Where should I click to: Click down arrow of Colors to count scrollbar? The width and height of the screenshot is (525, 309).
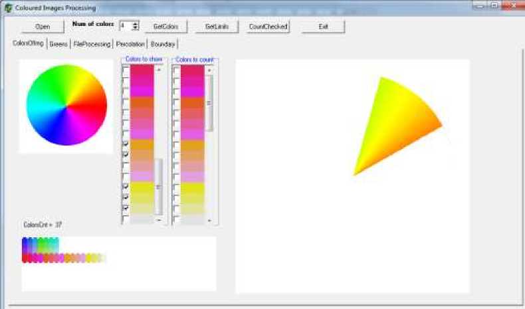tap(209, 220)
